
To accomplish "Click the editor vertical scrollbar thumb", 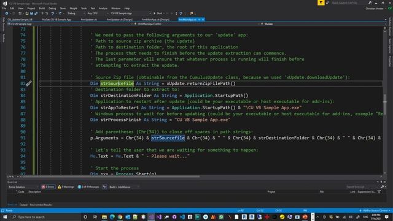I will [385, 104].
